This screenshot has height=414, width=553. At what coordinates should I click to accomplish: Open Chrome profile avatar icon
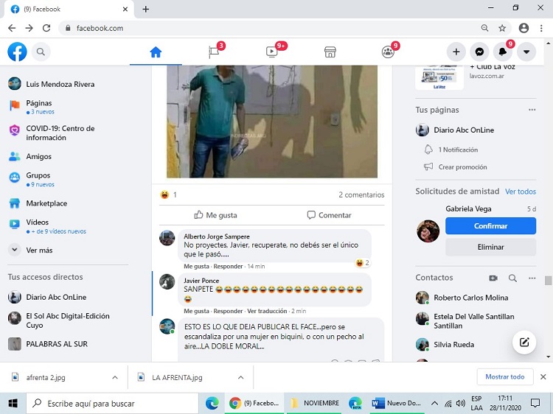coord(524,28)
